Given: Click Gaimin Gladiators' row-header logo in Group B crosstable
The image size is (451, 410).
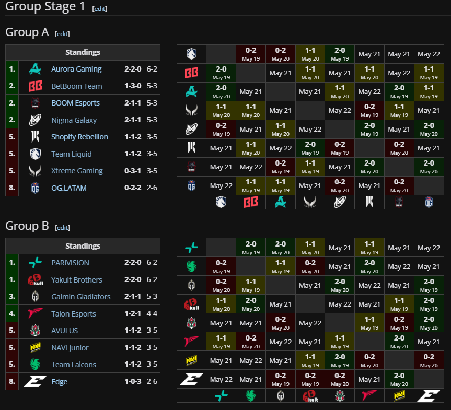Looking at the screenshot, I should coord(192,285).
